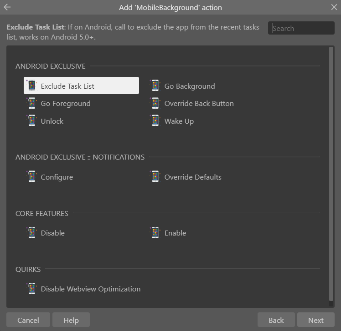Choose the Override Defaults icon
Image resolution: width=341 pixels, height=331 pixels.
155,176
